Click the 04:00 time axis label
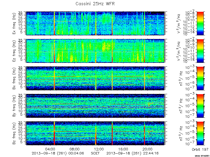This screenshot has width=210, height=157. point(50,149)
